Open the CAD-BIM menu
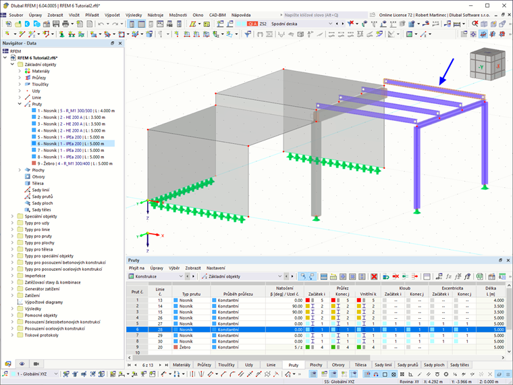This screenshot has width=513, height=385. pyautogui.click(x=217, y=15)
